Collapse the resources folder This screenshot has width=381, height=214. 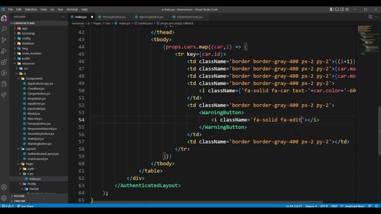tap(28, 64)
